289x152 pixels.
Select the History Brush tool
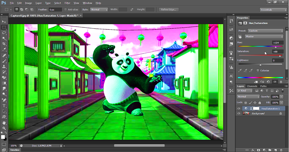(x=4, y=72)
